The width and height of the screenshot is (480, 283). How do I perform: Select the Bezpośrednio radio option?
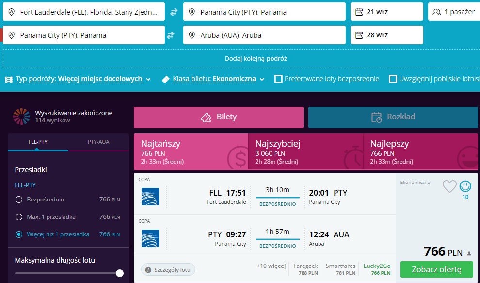pos(19,200)
